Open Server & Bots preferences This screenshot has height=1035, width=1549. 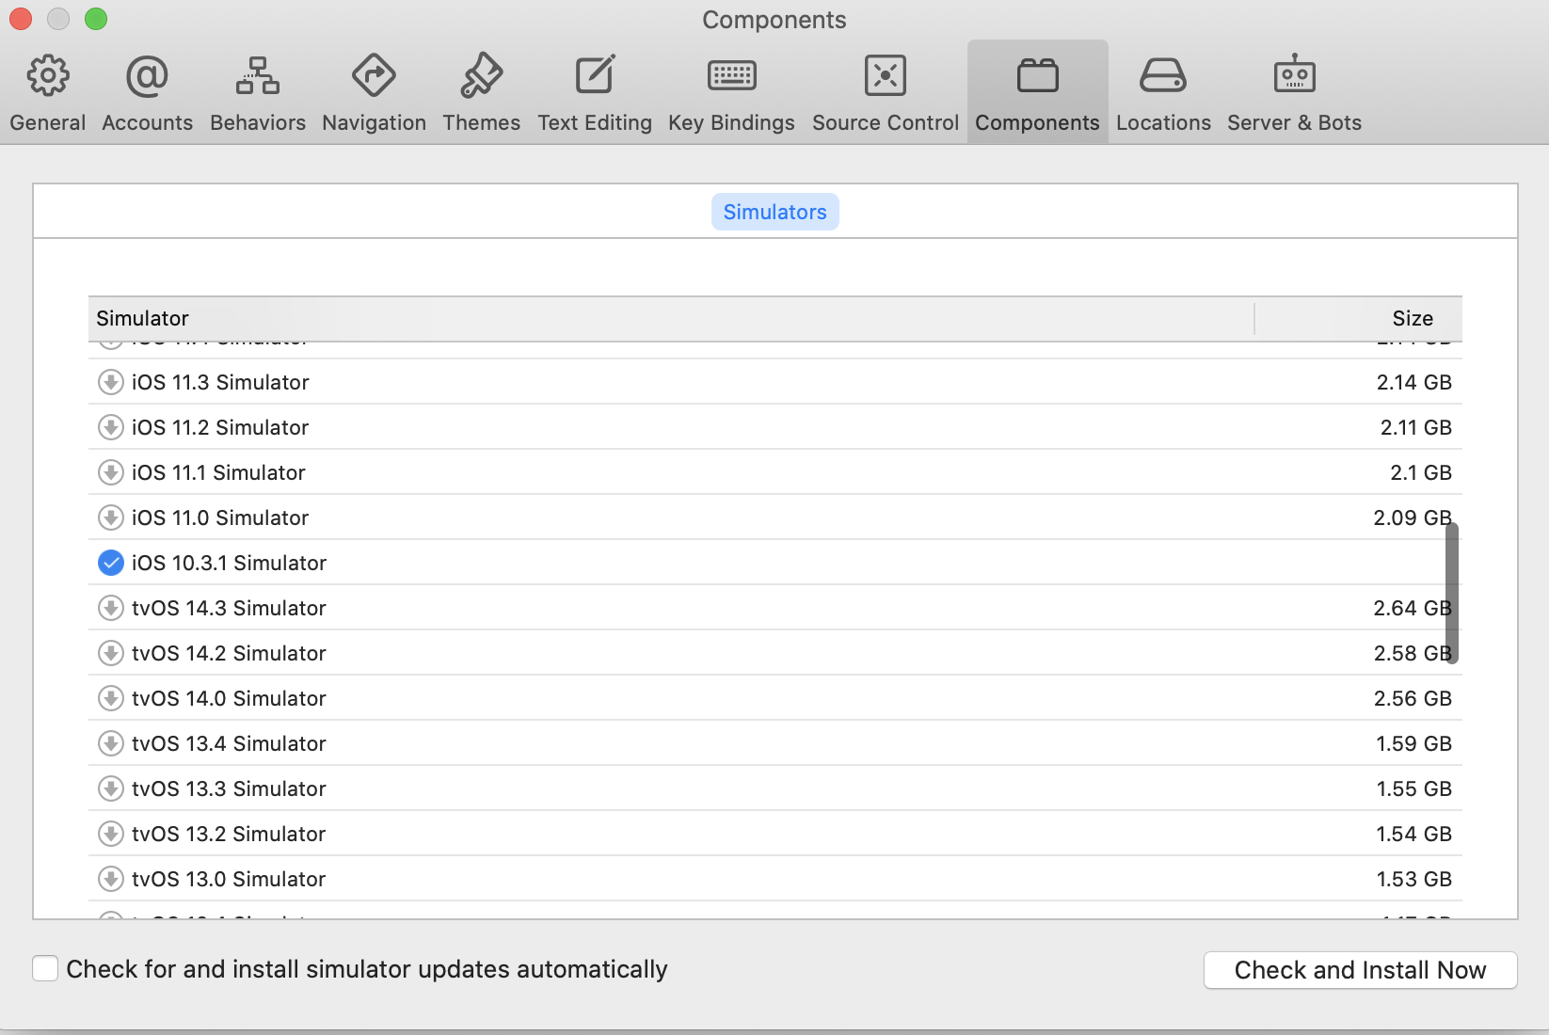(x=1294, y=93)
